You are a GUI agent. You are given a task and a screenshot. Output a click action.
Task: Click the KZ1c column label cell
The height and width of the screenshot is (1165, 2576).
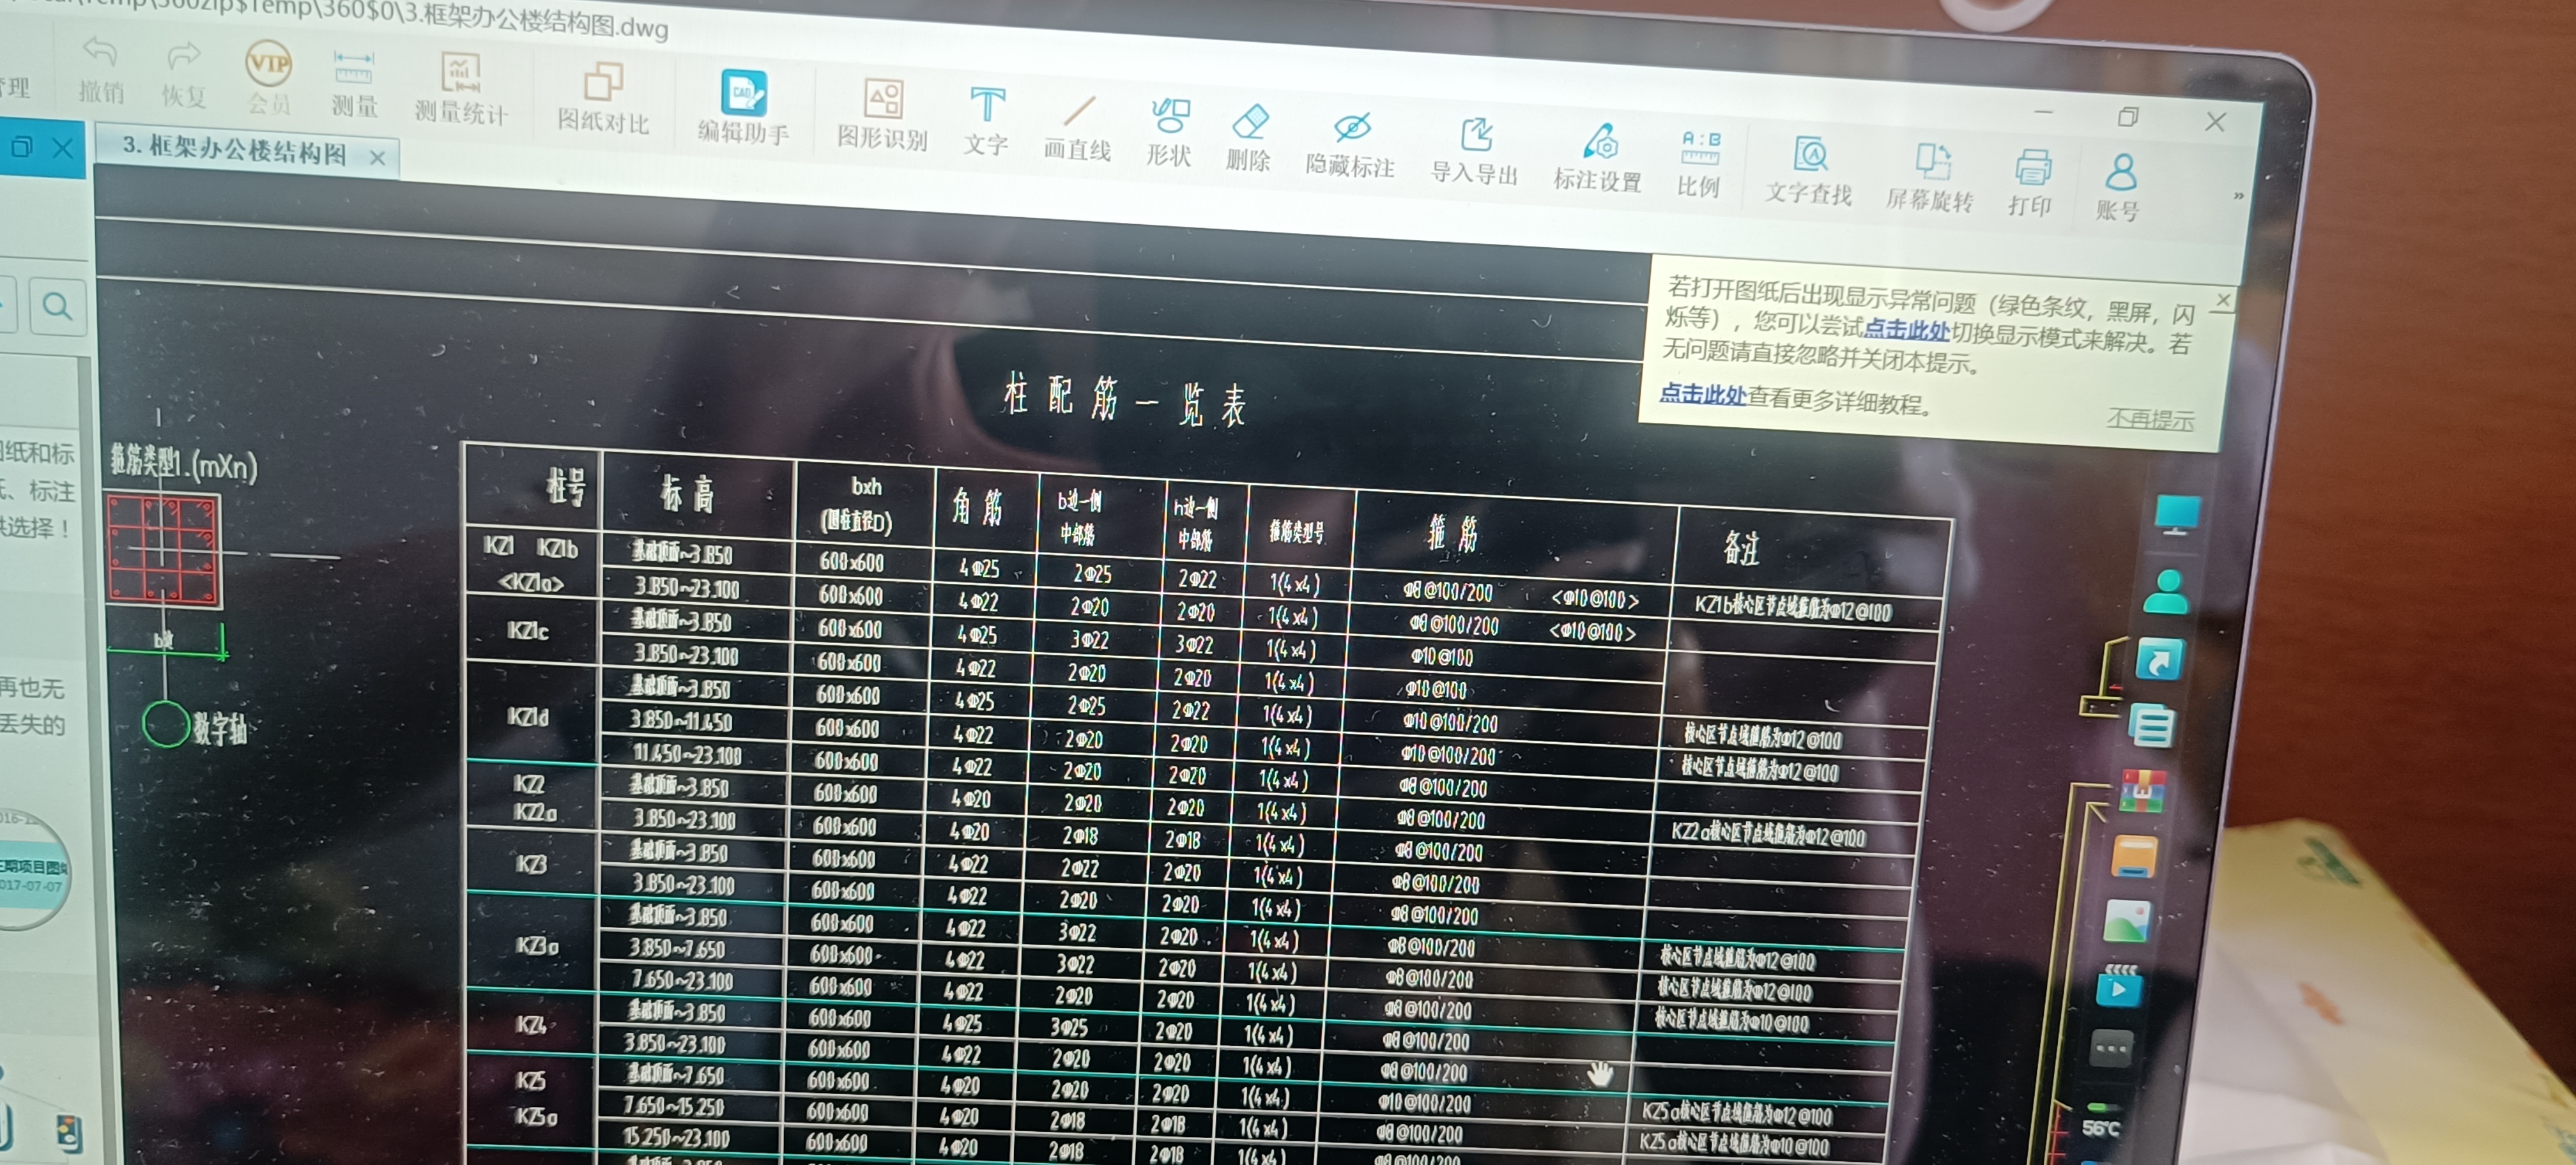tap(528, 630)
